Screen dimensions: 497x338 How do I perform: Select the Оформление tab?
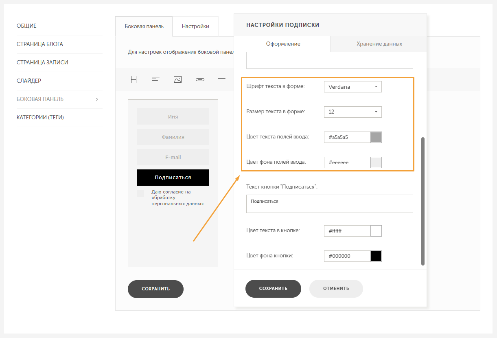click(283, 44)
